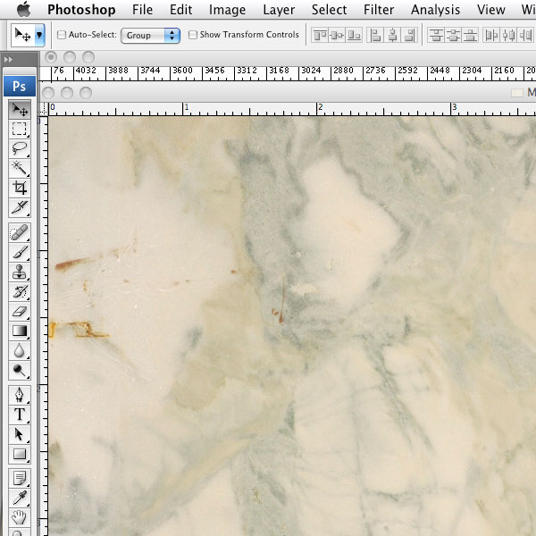This screenshot has width=536, height=536.
Task: Click the Ps logo button
Action: (x=19, y=86)
